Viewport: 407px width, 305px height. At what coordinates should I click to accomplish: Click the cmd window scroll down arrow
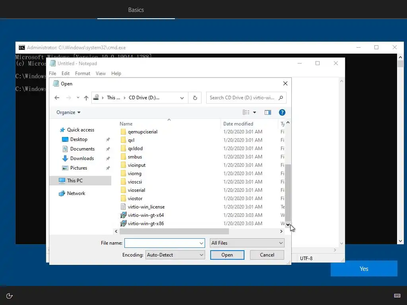(x=400, y=241)
